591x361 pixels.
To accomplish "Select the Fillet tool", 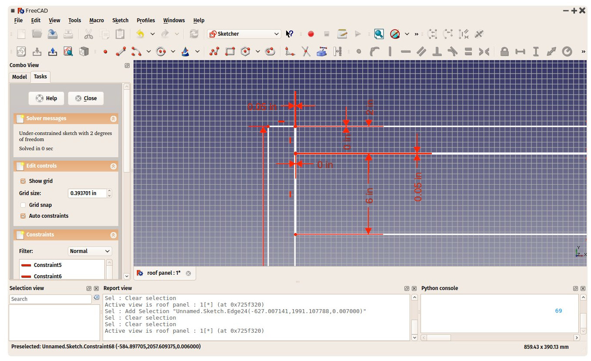I will [290, 51].
